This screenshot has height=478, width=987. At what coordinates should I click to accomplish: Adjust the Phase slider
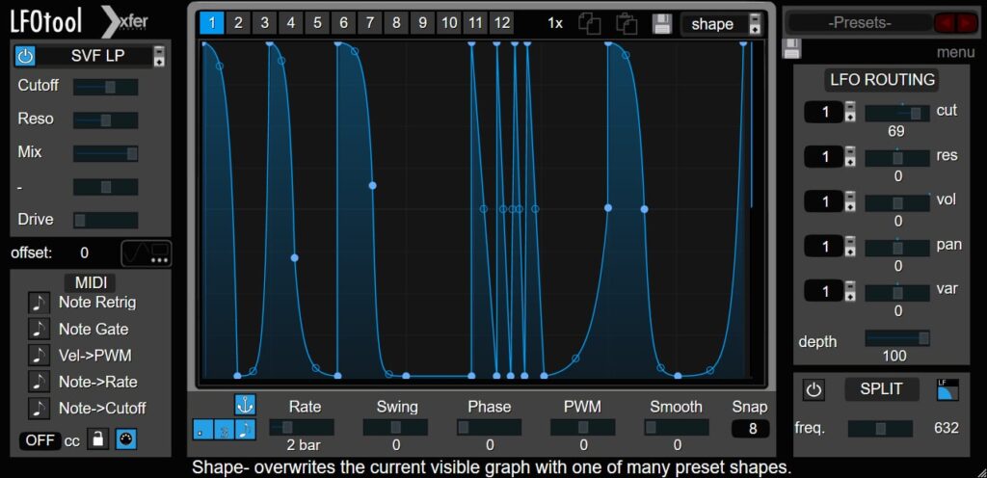coord(489,428)
